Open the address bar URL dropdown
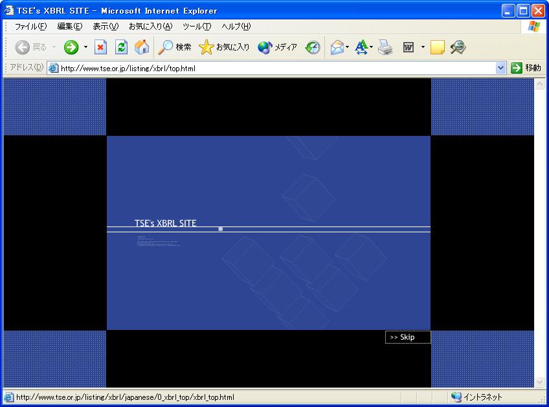Viewport: 549px width, 407px height. click(x=500, y=68)
